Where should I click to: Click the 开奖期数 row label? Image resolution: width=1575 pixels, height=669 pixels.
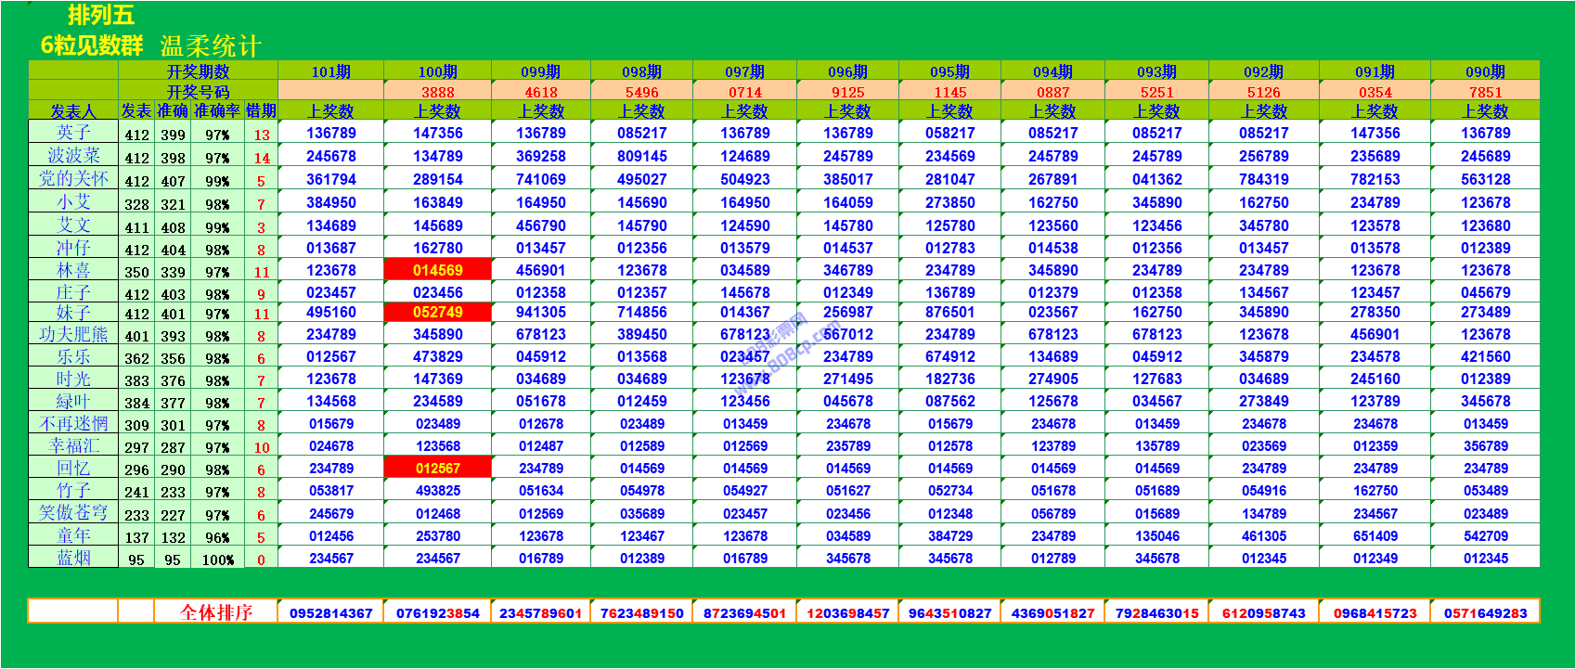point(198,71)
